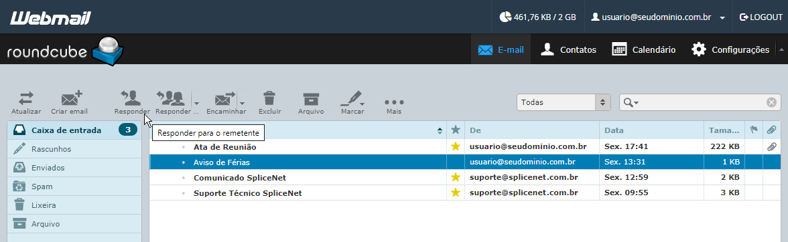Open the Configurações settings tab
Viewport: 788px width, 242px height.
730,49
